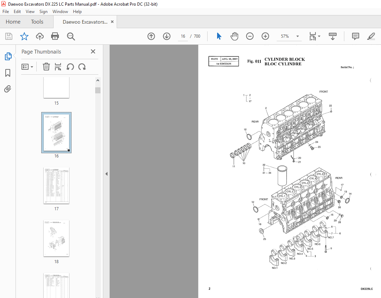
Task: Open the Attachments paperclip panel
Action: click(x=8, y=89)
